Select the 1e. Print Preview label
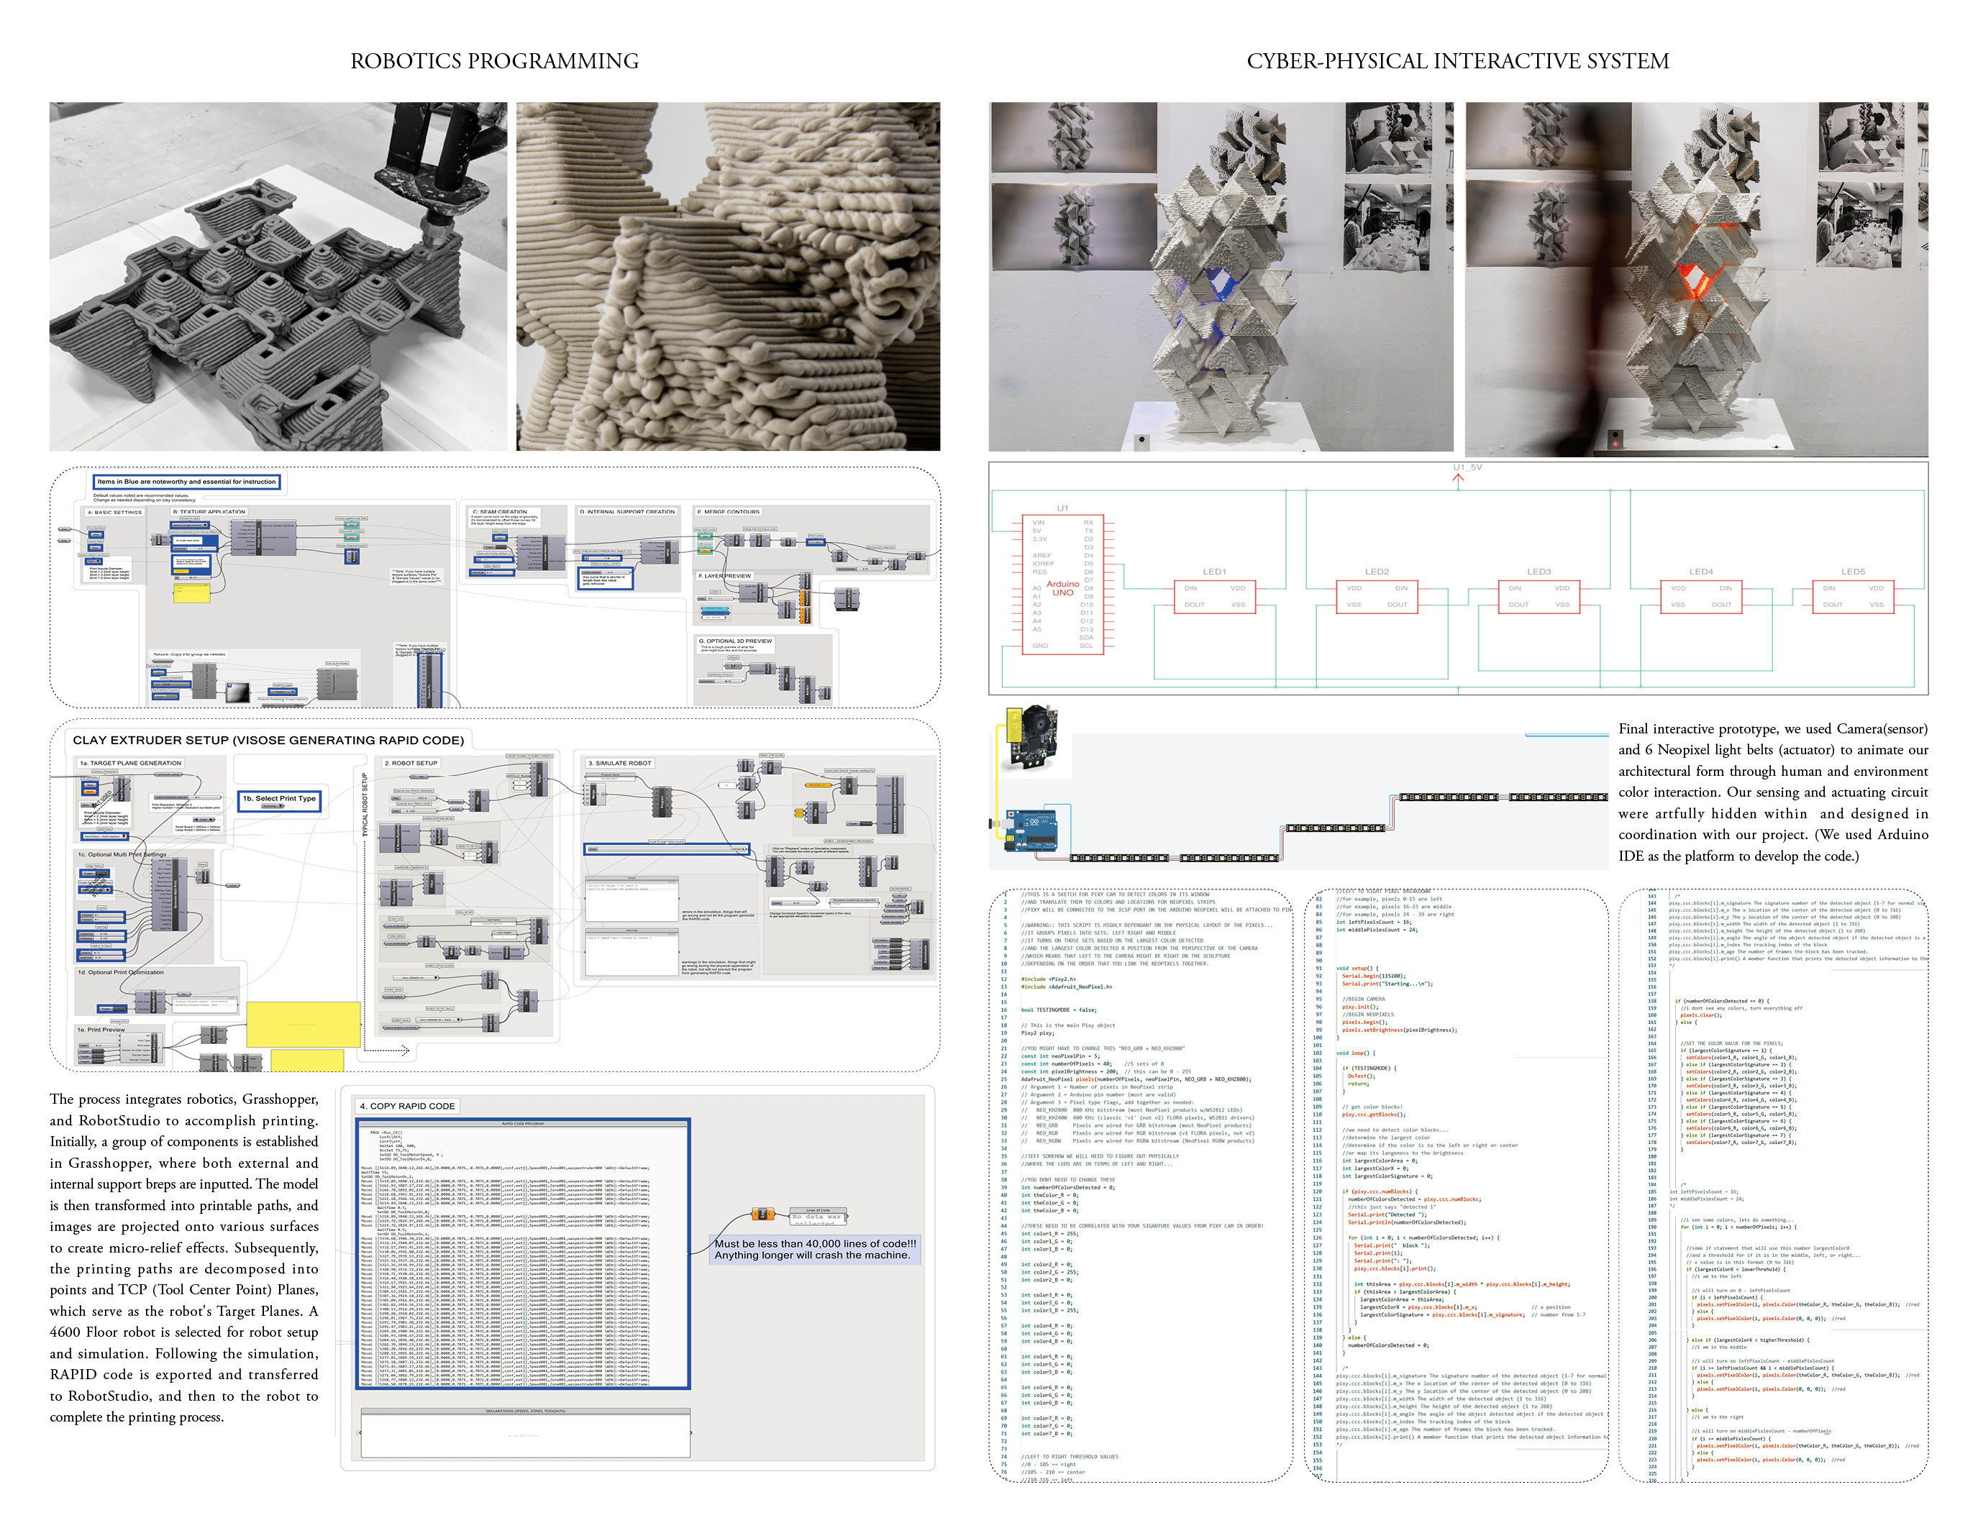Screen dimensions: 1978x1528 [101, 1029]
